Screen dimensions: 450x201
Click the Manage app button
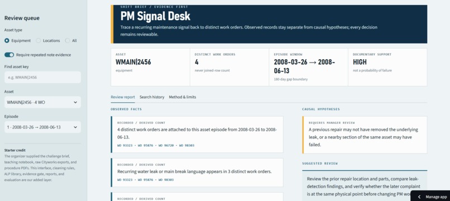click(430, 197)
